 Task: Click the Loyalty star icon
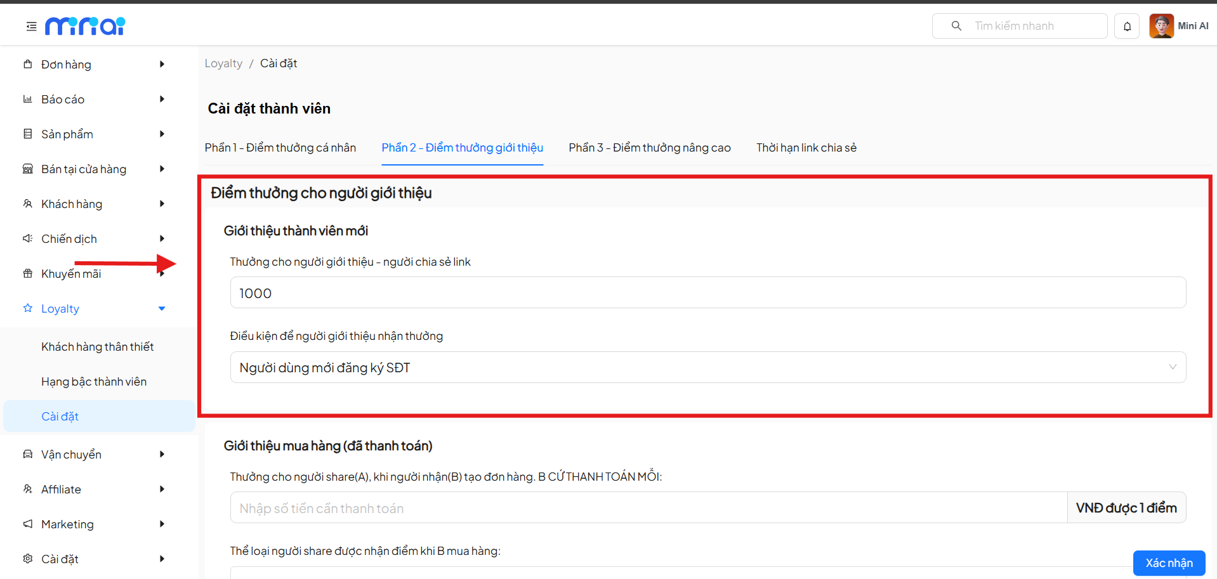[x=27, y=308]
